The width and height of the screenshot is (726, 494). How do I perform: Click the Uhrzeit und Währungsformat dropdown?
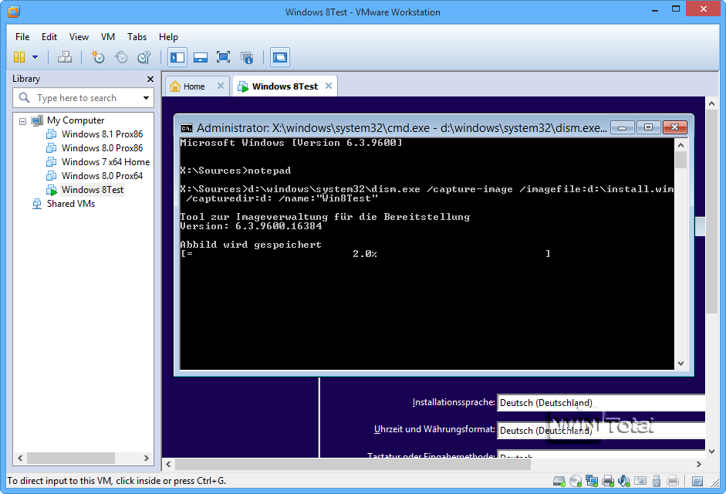coord(601,431)
